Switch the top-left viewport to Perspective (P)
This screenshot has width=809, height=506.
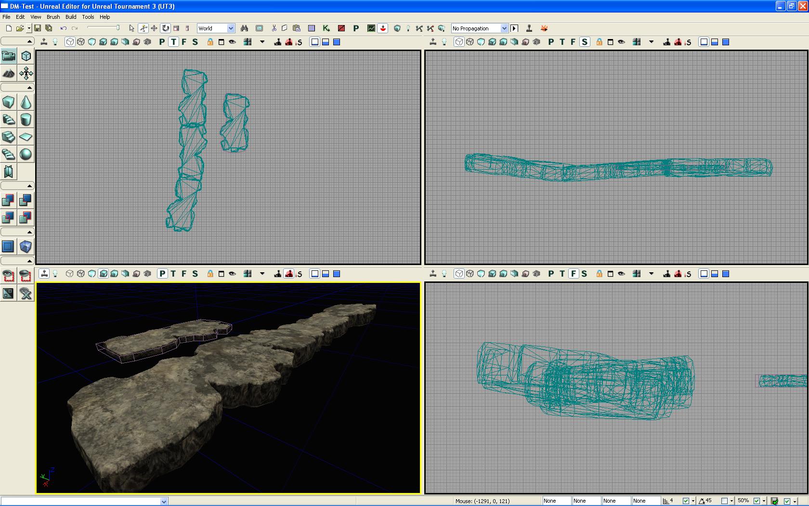pos(162,42)
